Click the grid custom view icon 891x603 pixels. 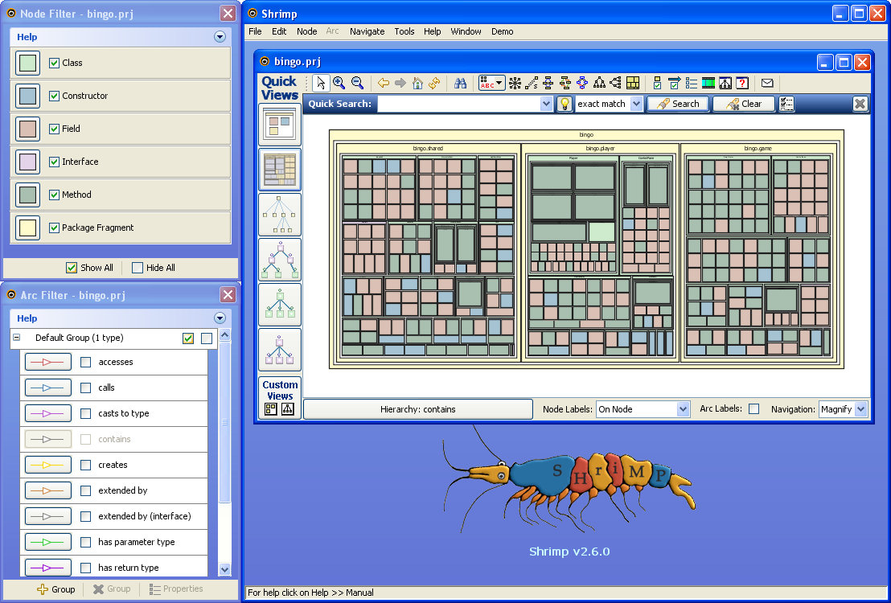[271, 408]
